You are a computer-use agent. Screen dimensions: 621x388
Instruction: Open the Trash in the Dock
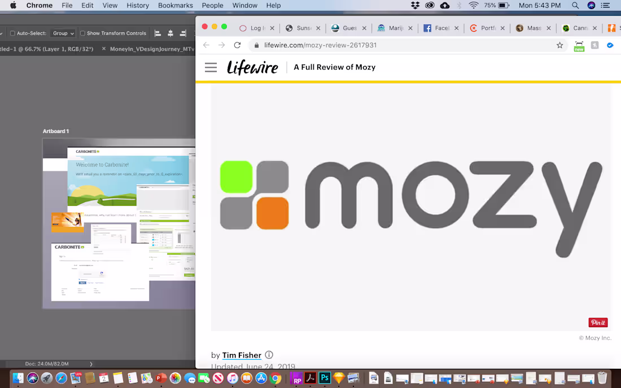(x=602, y=378)
